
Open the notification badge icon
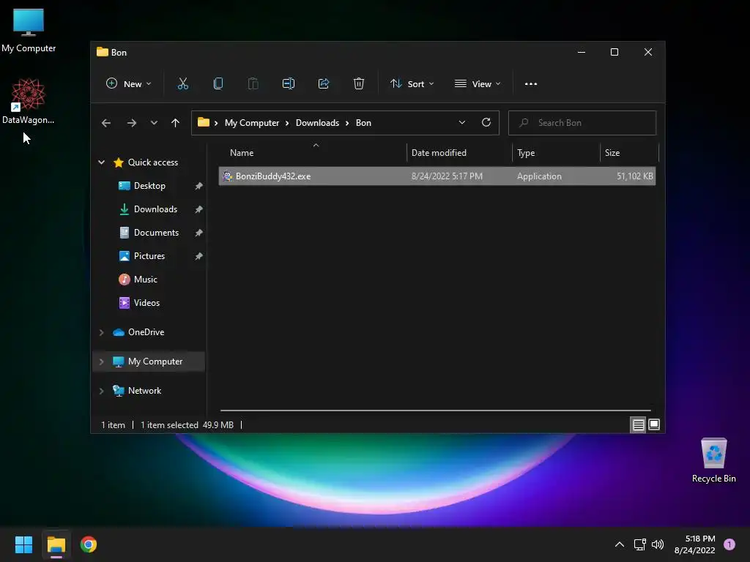tap(729, 544)
